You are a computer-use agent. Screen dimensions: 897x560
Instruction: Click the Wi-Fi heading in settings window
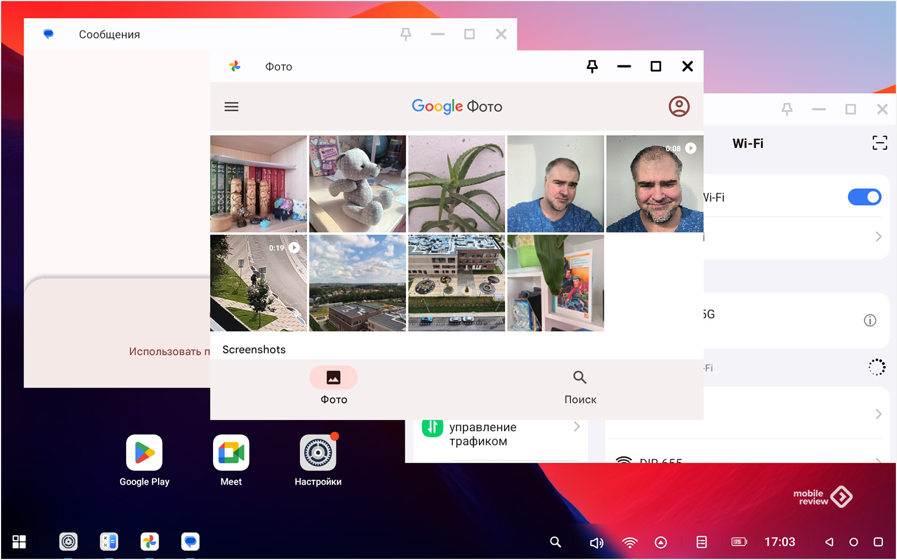[748, 143]
